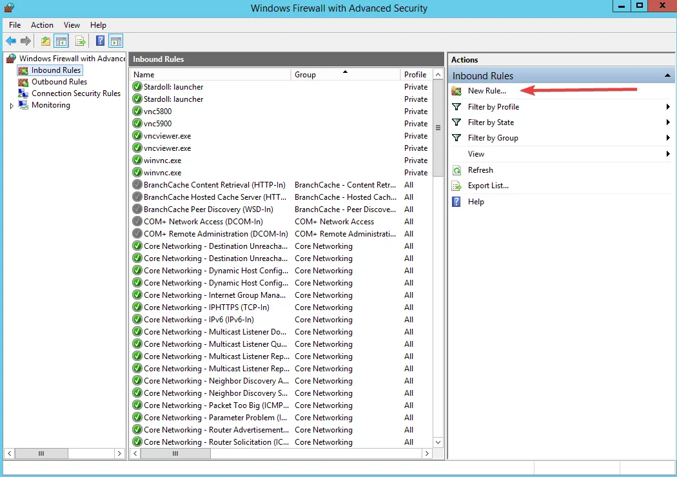Click the console tree horizontal scroll right arrow
677x477 pixels.
pos(119,453)
